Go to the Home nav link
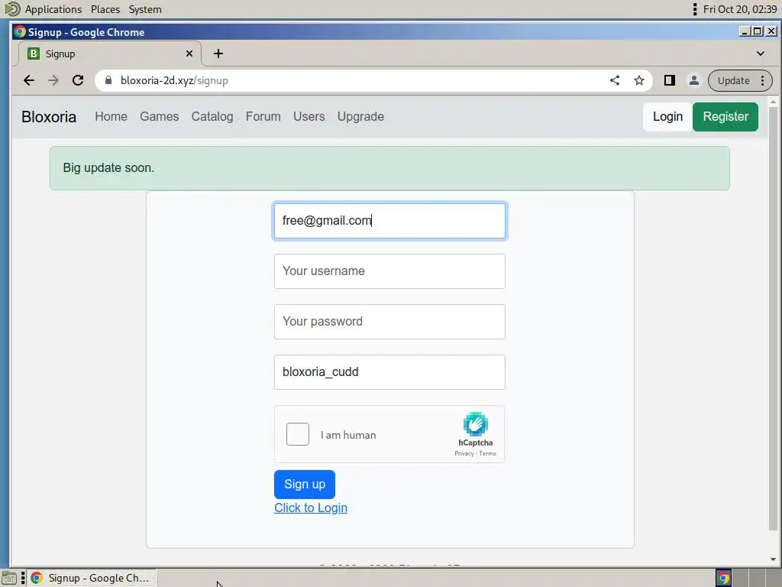The image size is (782, 587). [x=111, y=116]
